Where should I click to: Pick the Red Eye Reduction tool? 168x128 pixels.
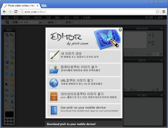7,90
